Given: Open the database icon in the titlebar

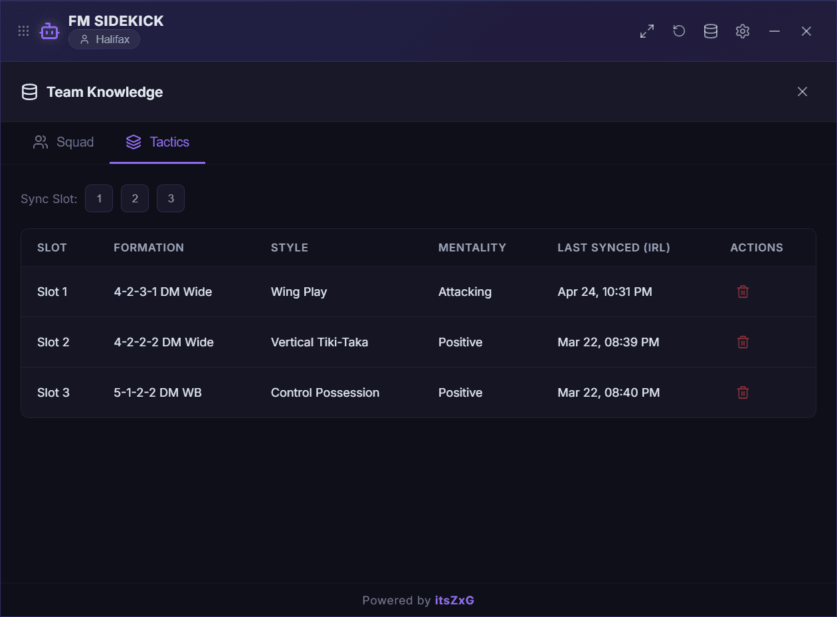Looking at the screenshot, I should (x=710, y=31).
